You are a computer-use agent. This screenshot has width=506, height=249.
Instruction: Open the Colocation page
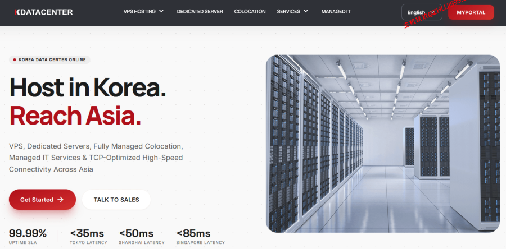click(250, 11)
